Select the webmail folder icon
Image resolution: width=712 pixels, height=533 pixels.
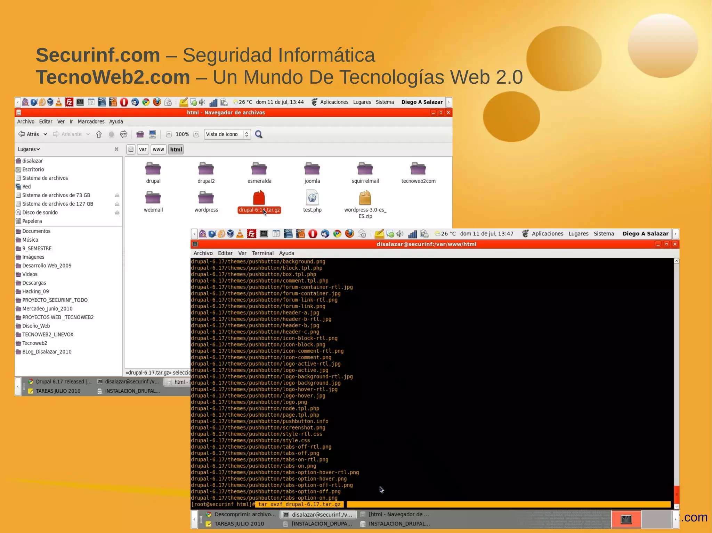pyautogui.click(x=153, y=198)
